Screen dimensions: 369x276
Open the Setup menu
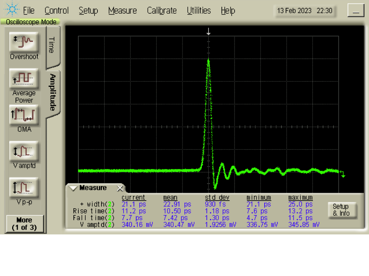88,11
